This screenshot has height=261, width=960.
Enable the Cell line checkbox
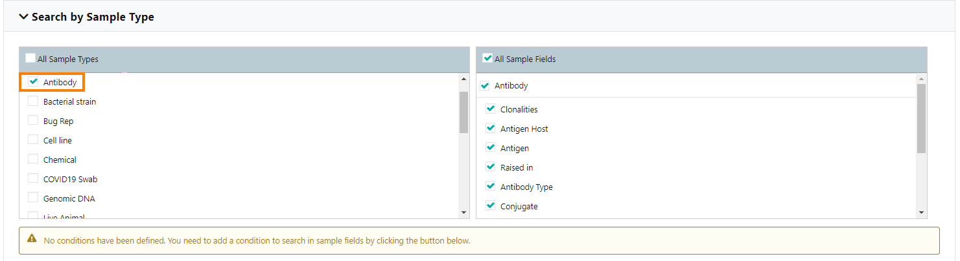33,140
